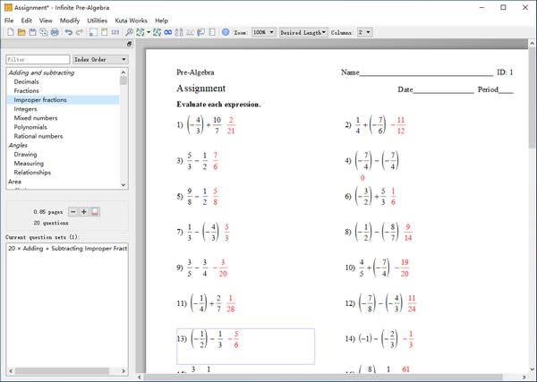Click the clipboard paste icon in toolbar
The width and height of the screenshot is (537, 382).
pos(104,32)
